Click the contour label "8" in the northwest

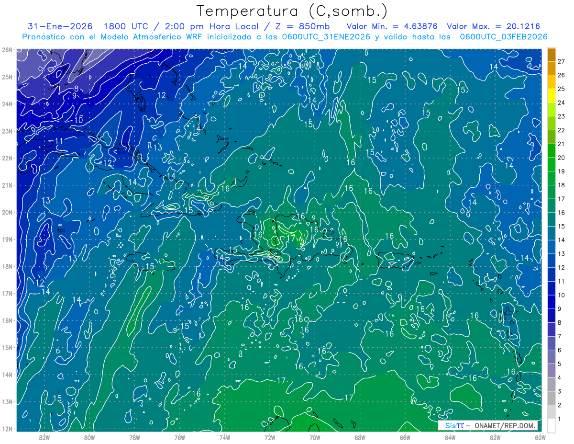coord(77,89)
